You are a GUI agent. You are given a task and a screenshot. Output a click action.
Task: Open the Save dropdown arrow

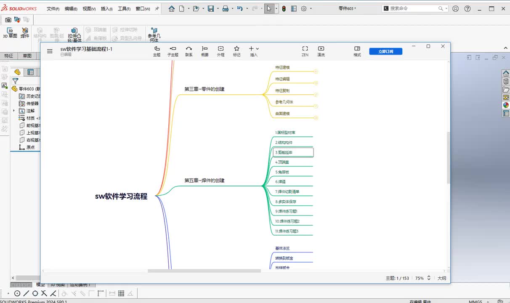(218, 8)
